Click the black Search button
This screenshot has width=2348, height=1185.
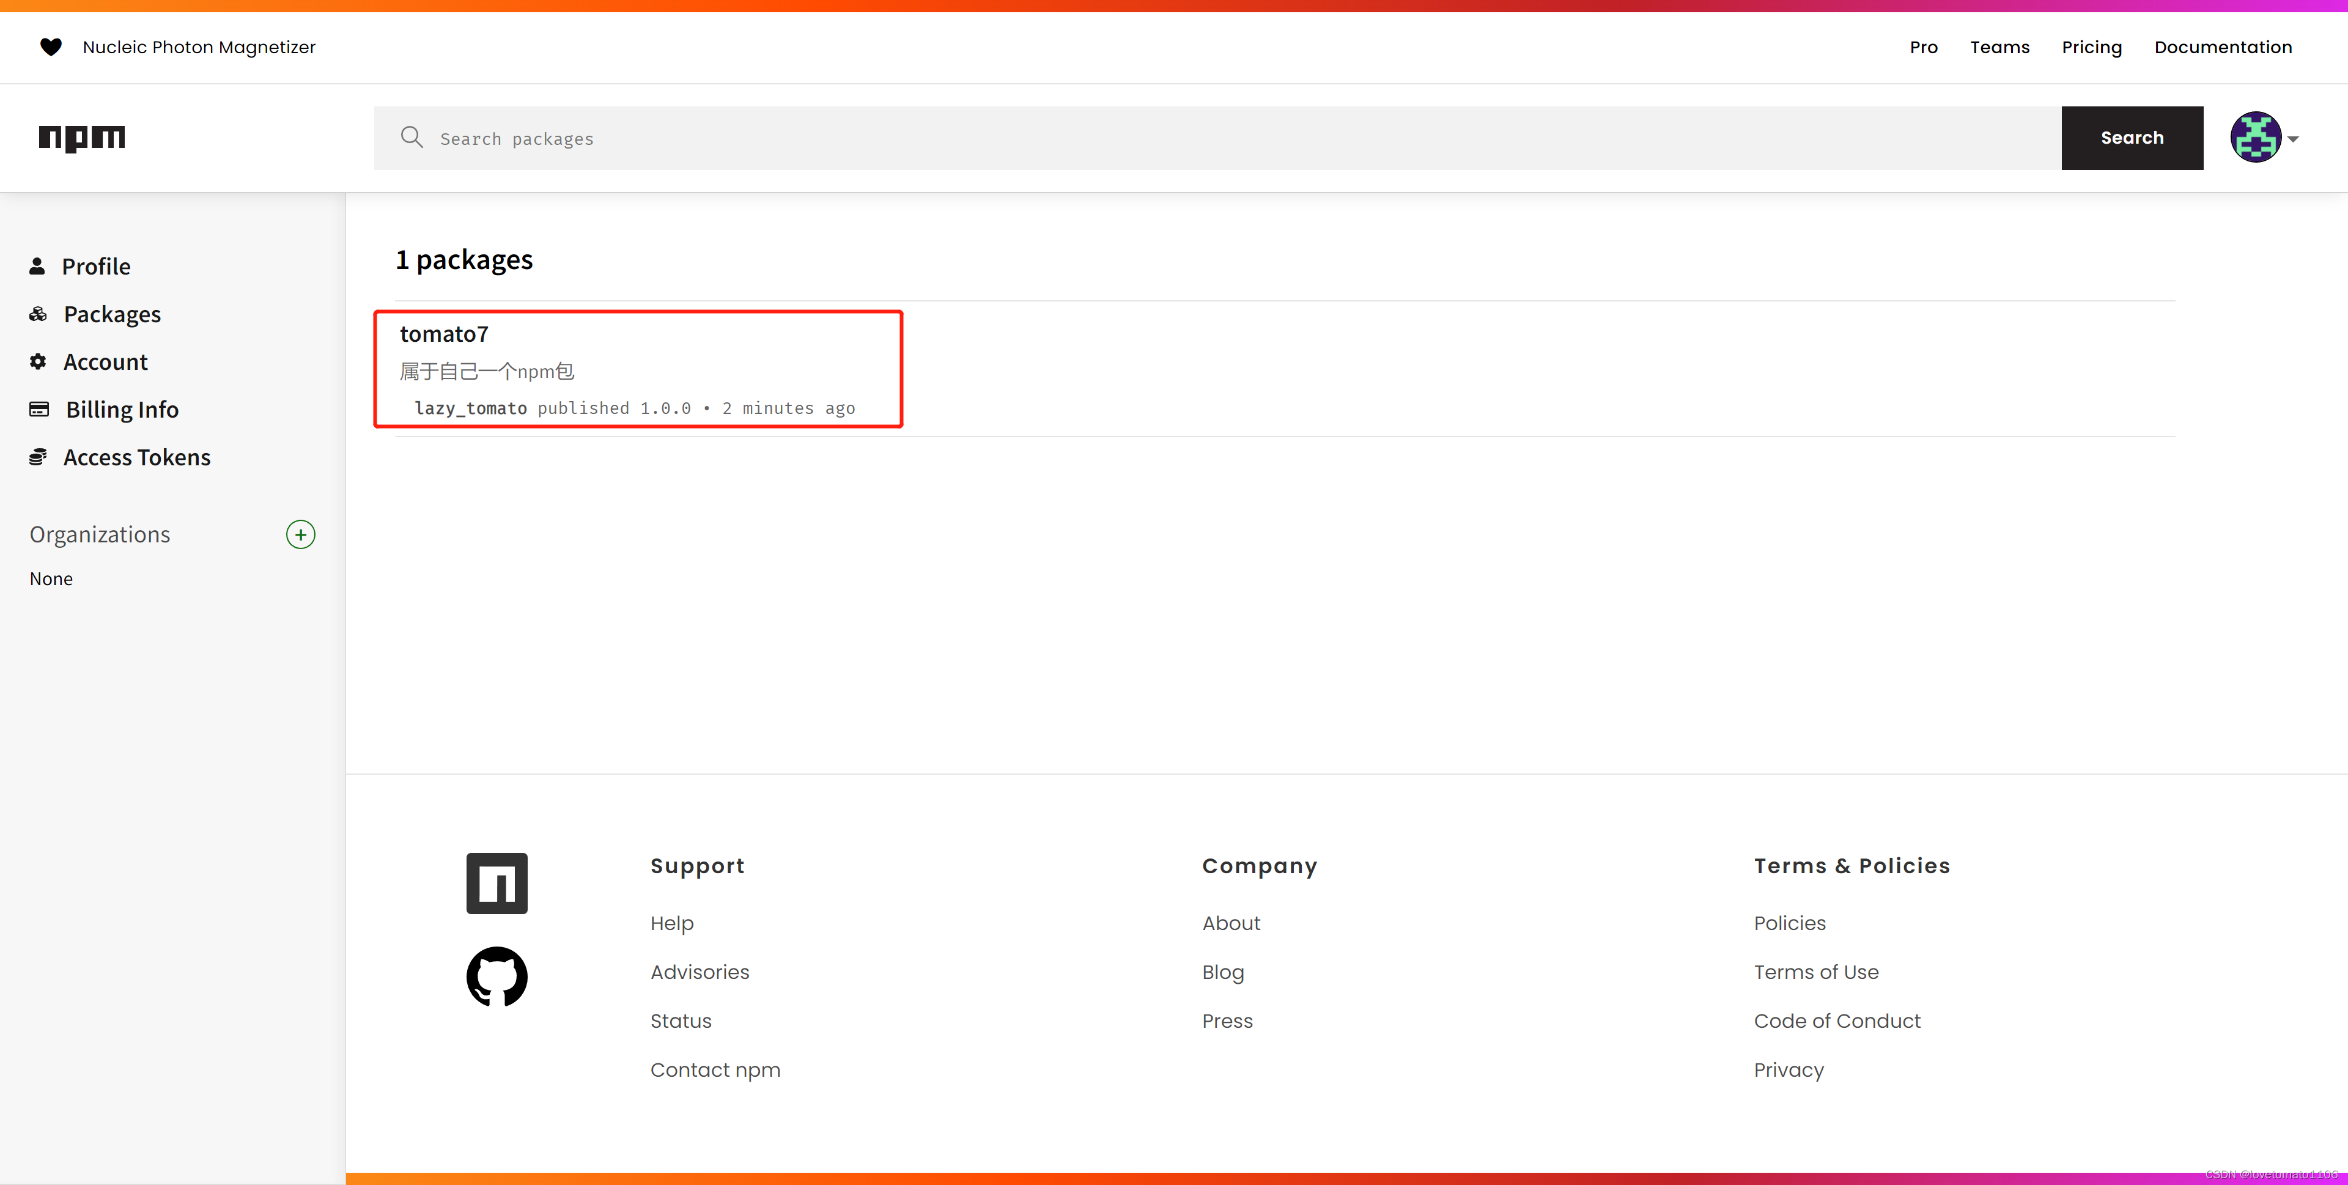2132,138
